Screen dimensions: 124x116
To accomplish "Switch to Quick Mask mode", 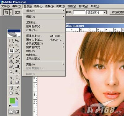I will 17,112.
